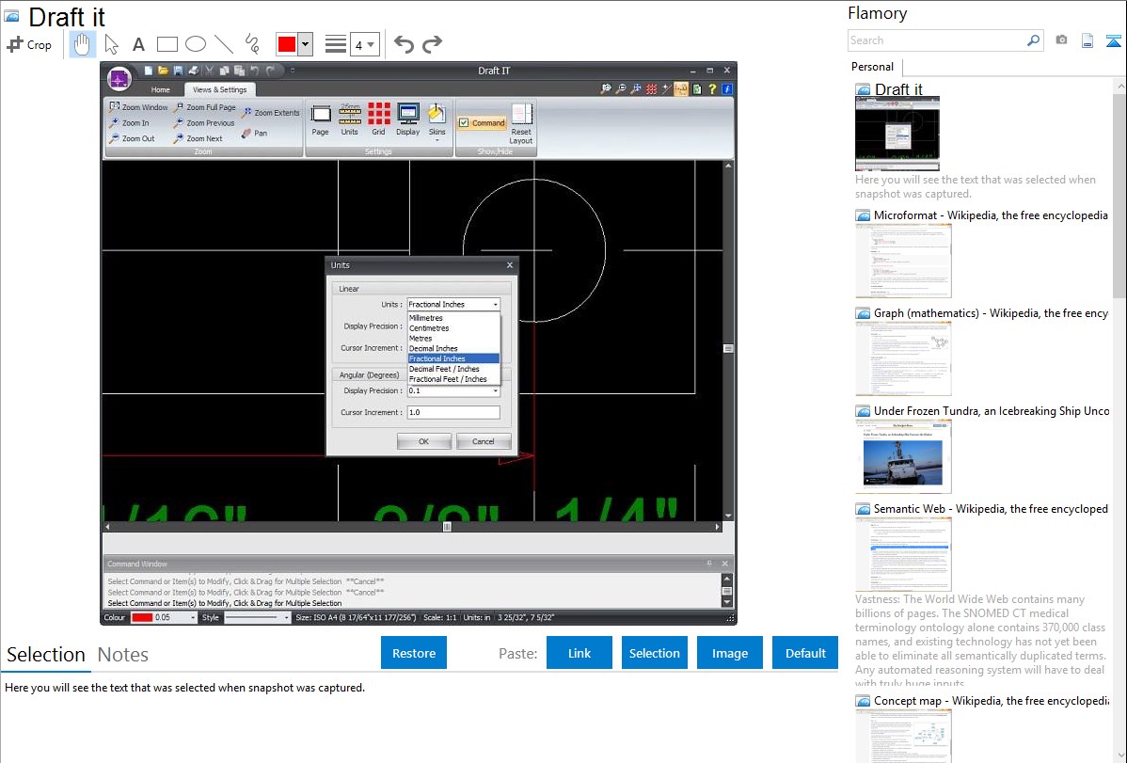Capture a new snapshot with camera icon
Image resolution: width=1127 pixels, height=763 pixels.
(x=1061, y=40)
